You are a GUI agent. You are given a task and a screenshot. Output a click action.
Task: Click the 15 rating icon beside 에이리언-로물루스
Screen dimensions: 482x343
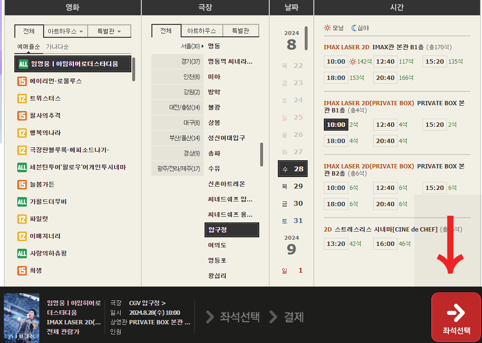(22, 81)
